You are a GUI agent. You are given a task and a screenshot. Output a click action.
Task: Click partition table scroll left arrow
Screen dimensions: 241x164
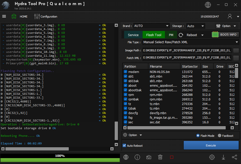coord(125,128)
